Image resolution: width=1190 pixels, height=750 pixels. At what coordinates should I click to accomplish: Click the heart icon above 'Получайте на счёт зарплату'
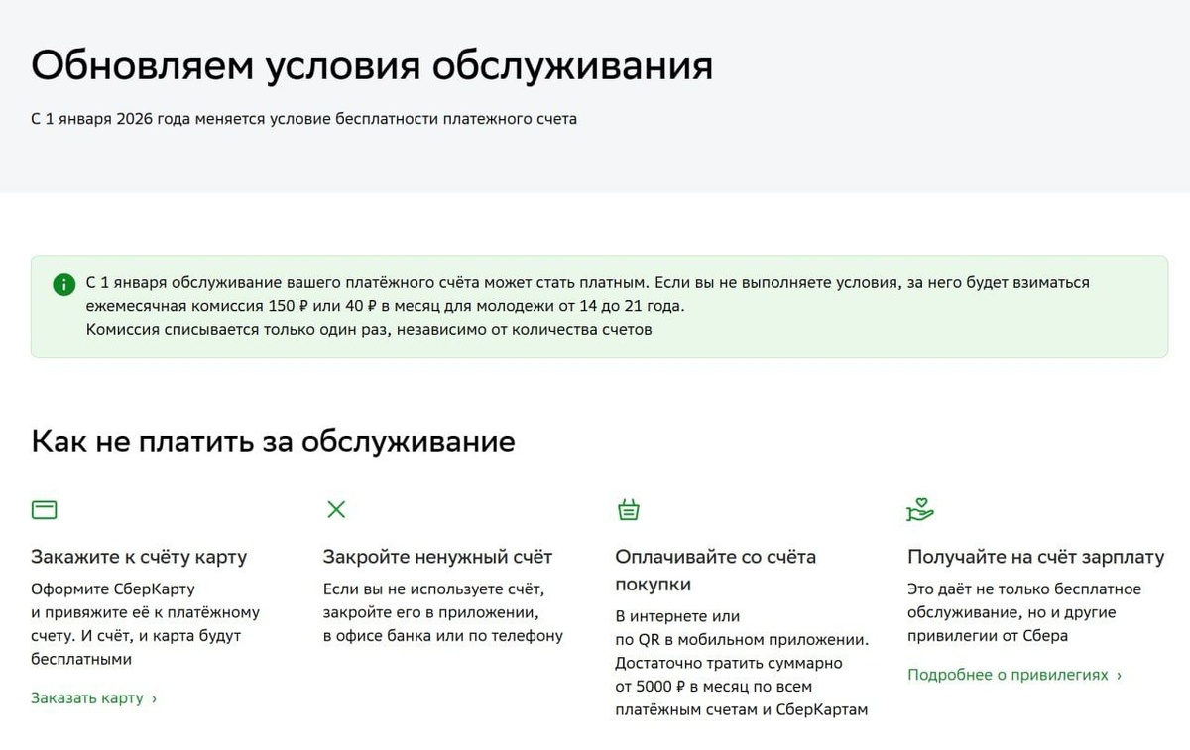pos(920,508)
